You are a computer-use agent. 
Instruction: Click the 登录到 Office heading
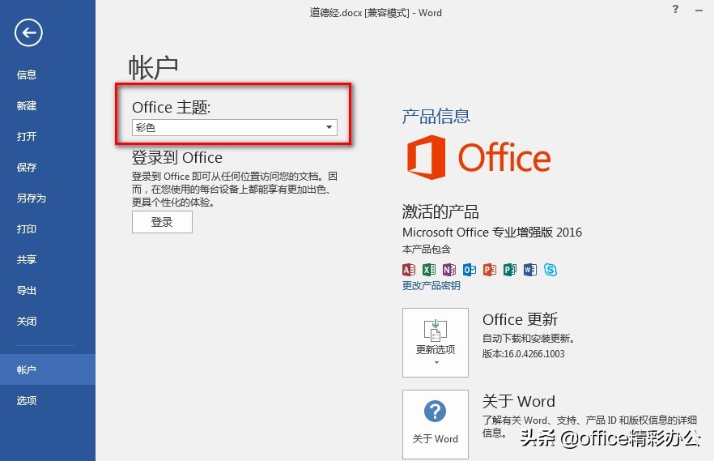tap(177, 158)
